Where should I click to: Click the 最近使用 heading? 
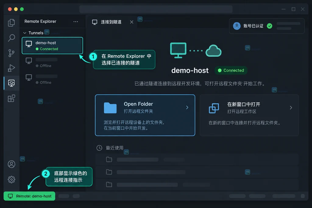tap(115, 148)
